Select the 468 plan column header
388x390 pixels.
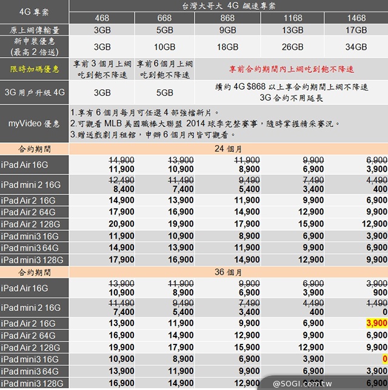(102, 19)
